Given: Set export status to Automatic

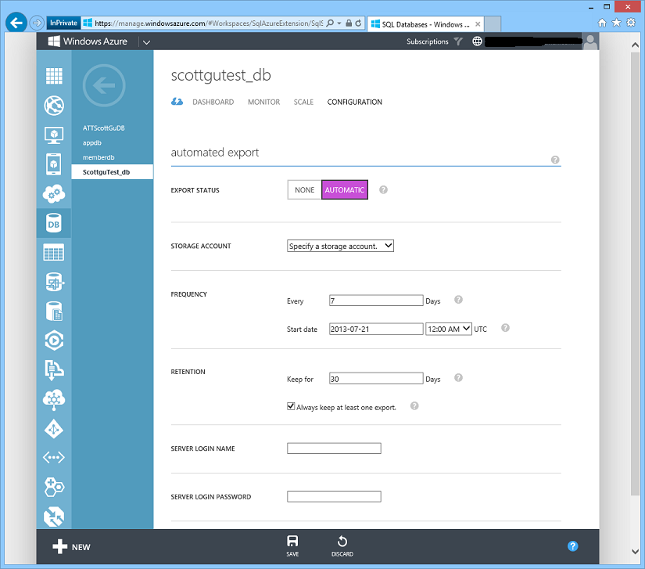Looking at the screenshot, I should click(344, 190).
